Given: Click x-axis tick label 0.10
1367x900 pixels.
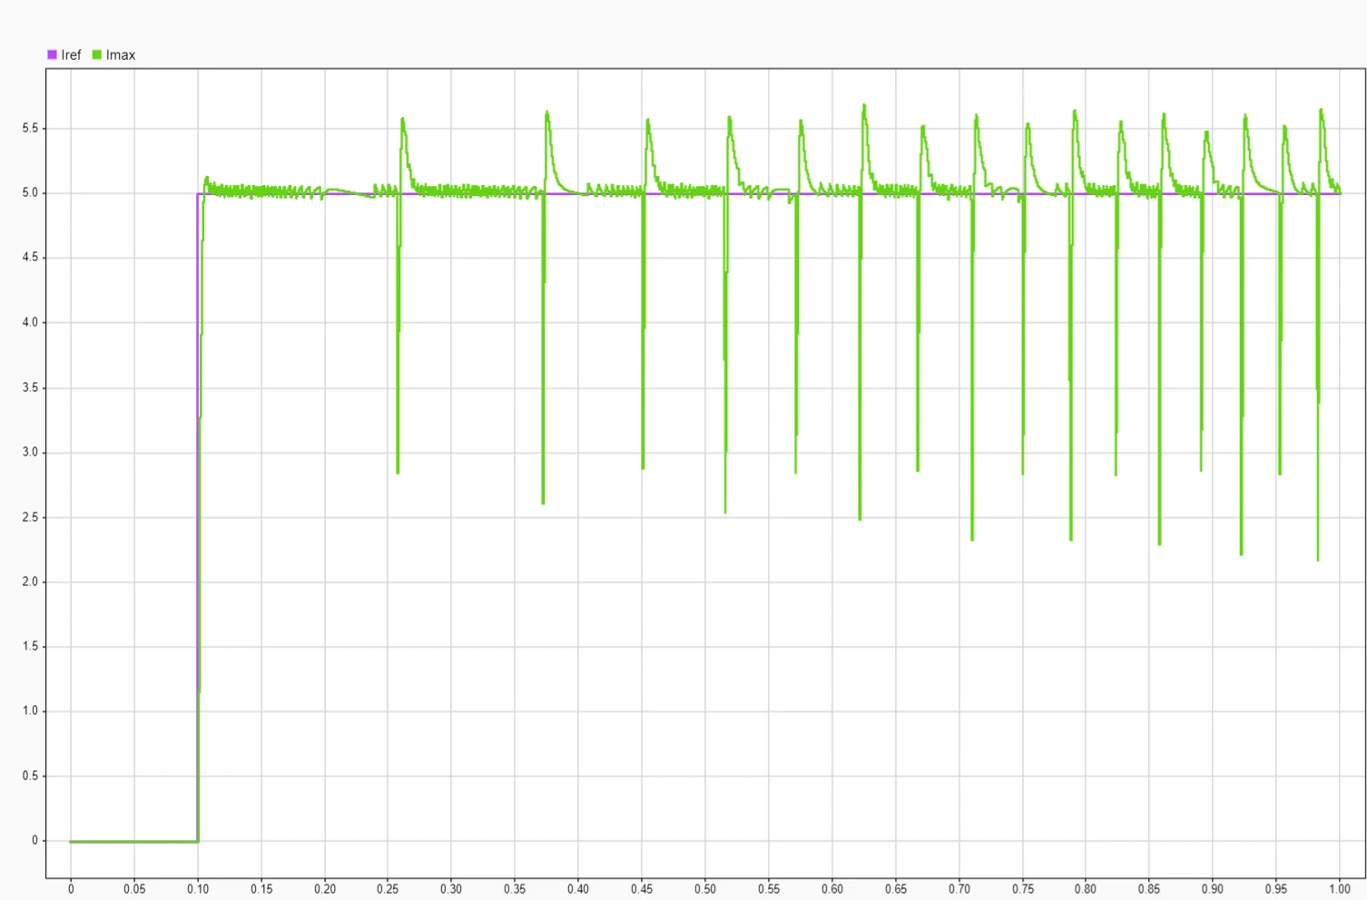Looking at the screenshot, I should (198, 889).
